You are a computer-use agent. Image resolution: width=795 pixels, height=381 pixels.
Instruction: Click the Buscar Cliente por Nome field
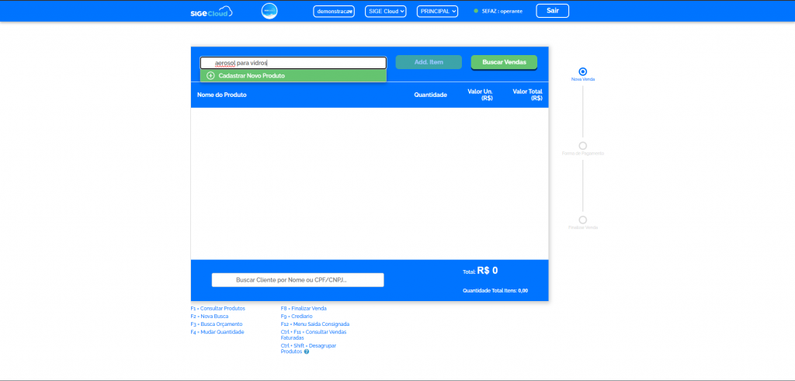click(297, 279)
